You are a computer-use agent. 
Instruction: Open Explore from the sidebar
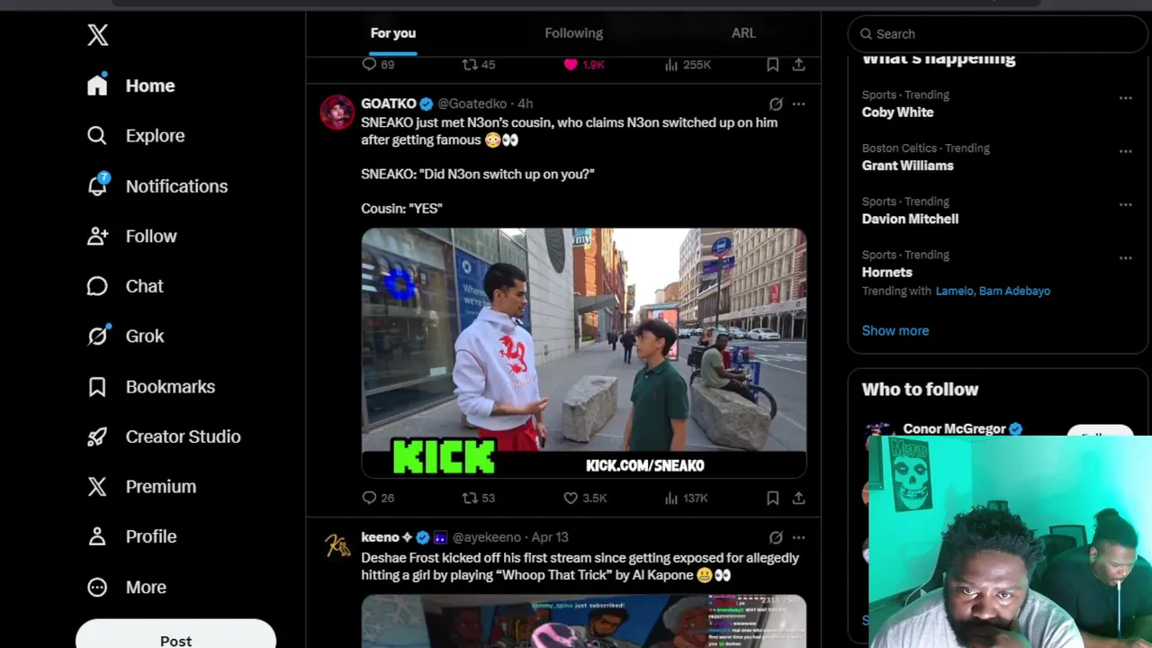coord(136,136)
